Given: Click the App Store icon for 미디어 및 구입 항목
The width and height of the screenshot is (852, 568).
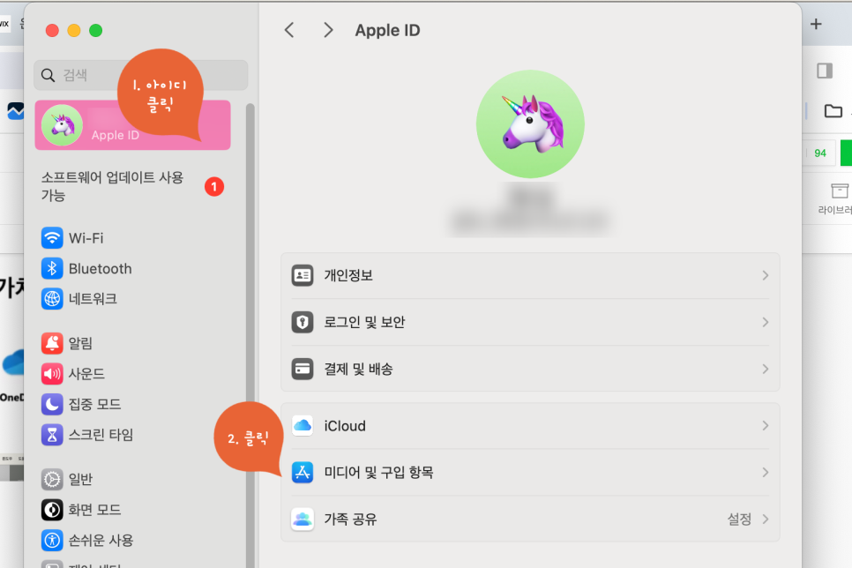Looking at the screenshot, I should coord(303,473).
